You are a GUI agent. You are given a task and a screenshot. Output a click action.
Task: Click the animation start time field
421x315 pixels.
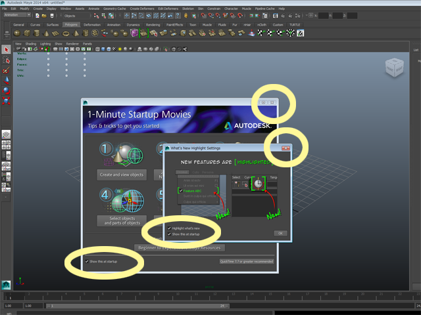tap(12, 306)
